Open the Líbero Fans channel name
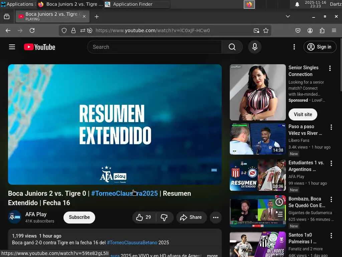 click(299, 141)
